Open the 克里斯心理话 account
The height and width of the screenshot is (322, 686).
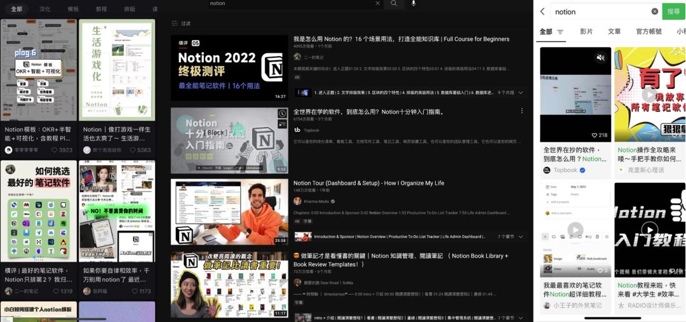[642, 170]
